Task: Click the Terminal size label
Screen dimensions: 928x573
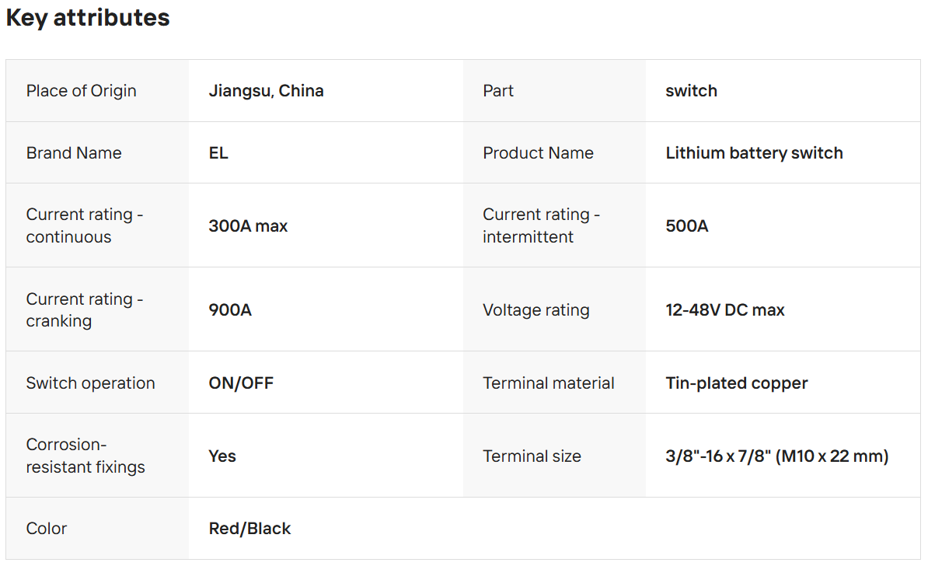Action: 532,456
